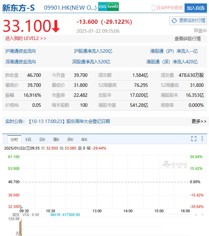209x236 pixels.
Task: Select the 分时 chart tab
Action: 14,140
